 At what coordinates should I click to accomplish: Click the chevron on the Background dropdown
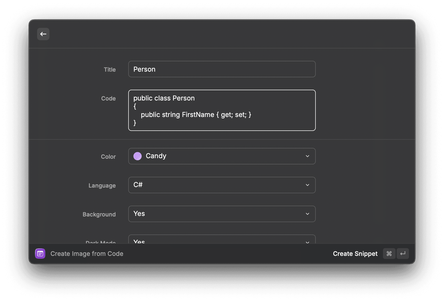(x=307, y=214)
